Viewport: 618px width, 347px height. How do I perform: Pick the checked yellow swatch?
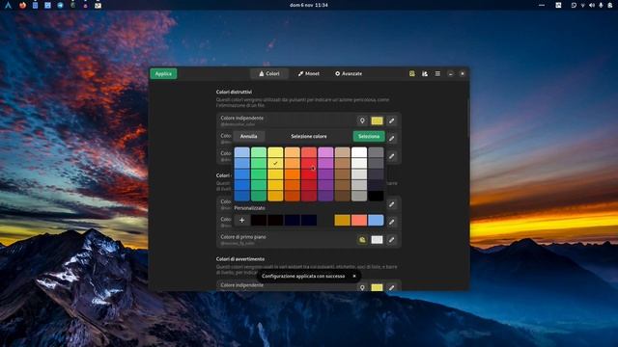275,163
